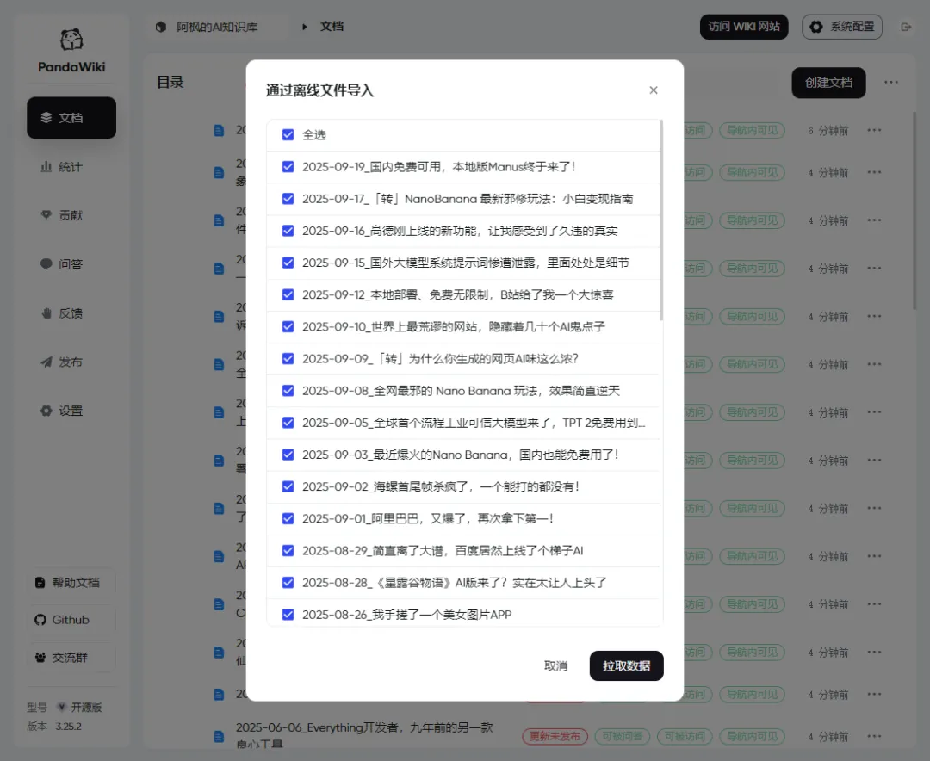The height and width of the screenshot is (761, 930).
Task: Select the 贡献 sidebar icon
Action: (x=71, y=215)
